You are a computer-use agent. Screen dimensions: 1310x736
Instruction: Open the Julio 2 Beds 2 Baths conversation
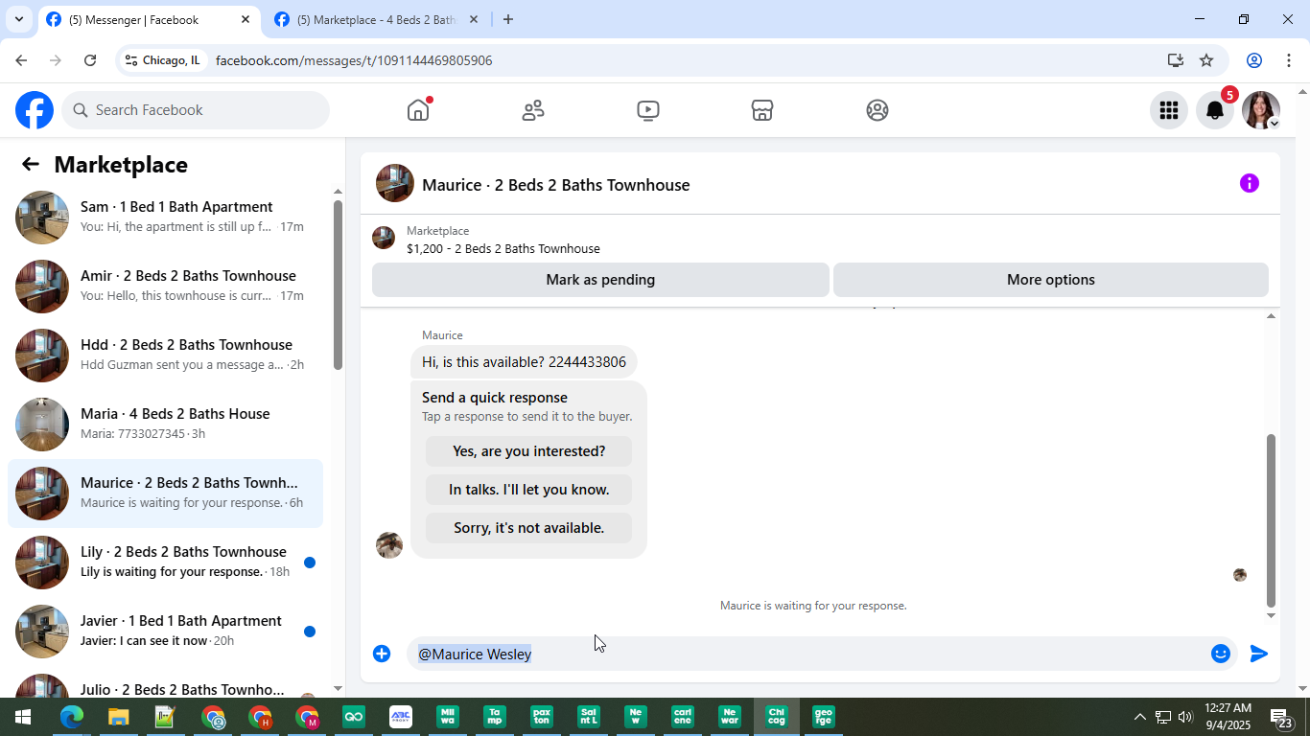point(165,682)
